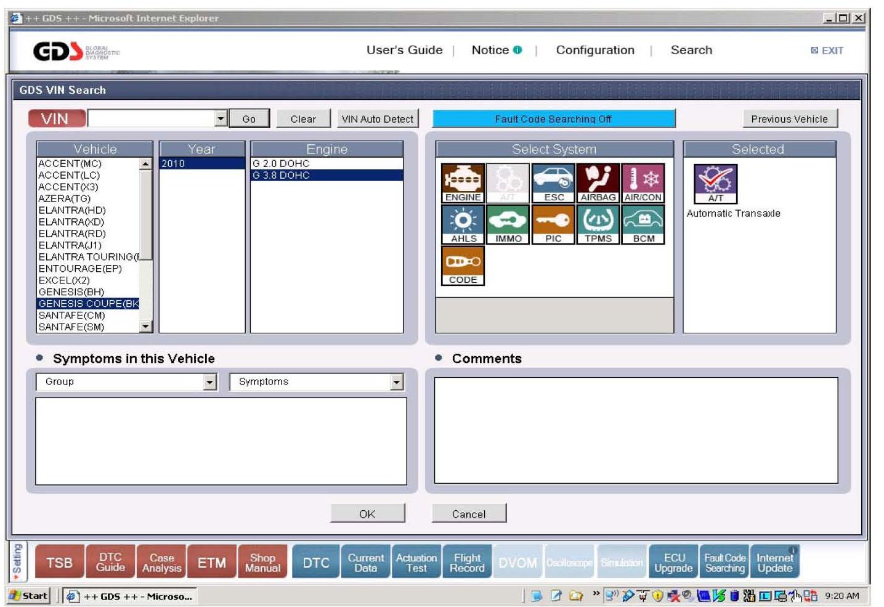This screenshot has height=607, width=884.
Task: Select the CODE system icon
Action: 463,266
